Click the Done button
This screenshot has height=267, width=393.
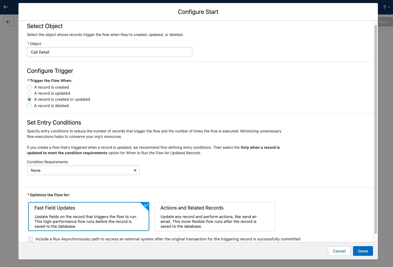(x=363, y=251)
